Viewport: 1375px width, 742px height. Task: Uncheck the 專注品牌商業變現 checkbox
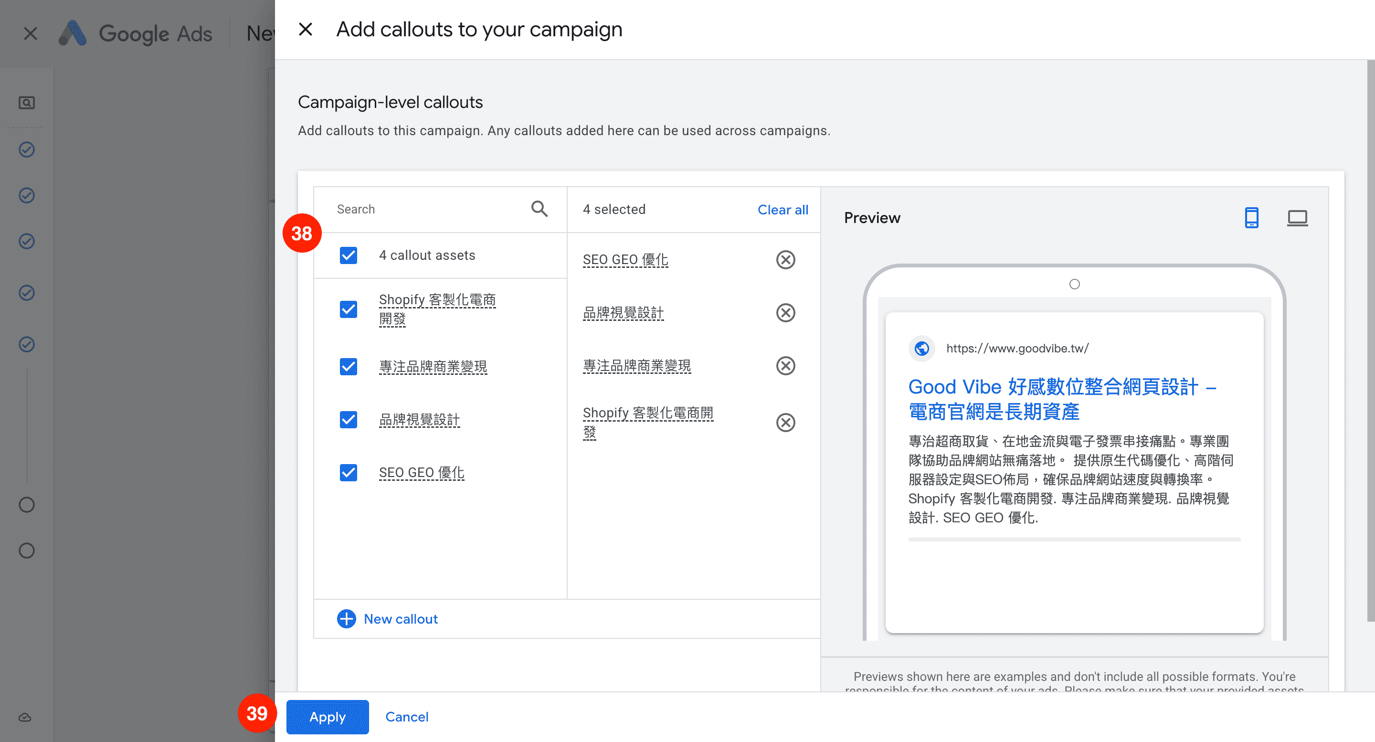tap(349, 366)
